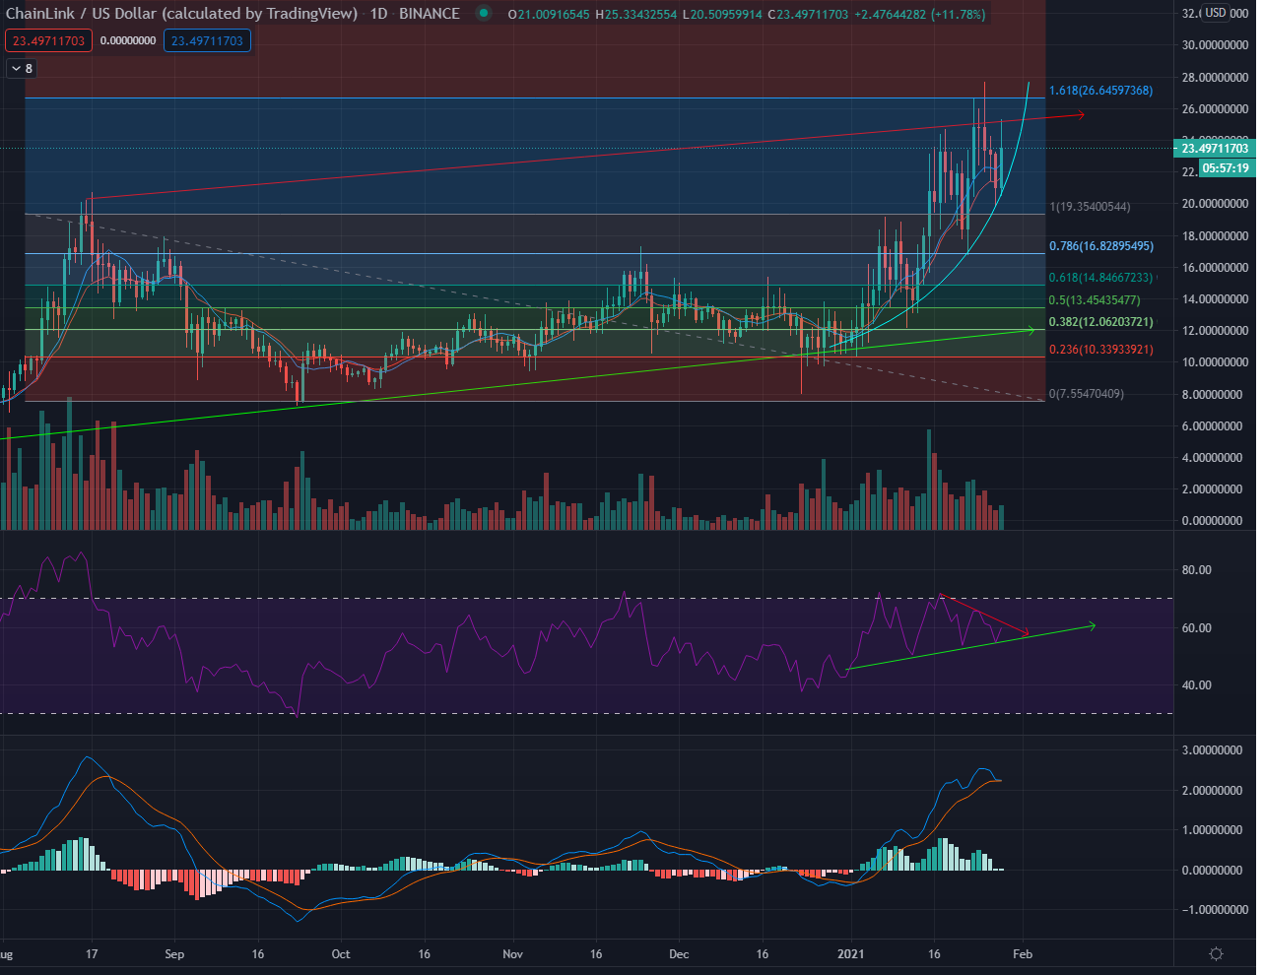
Task: Click the Feb date on time axis
Action: (1023, 954)
